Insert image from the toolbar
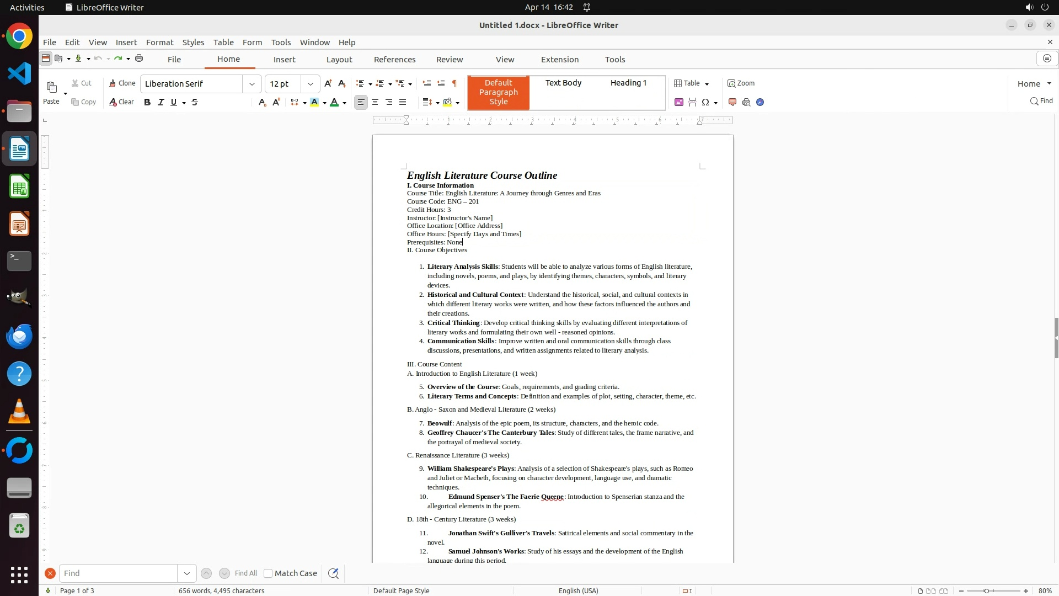 pos(679,102)
